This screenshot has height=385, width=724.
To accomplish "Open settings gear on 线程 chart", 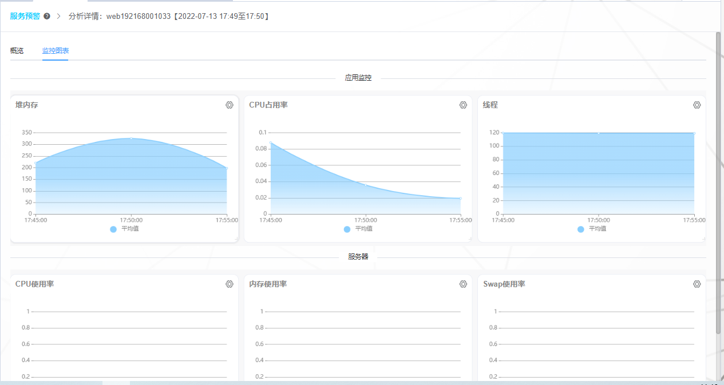I will click(x=697, y=105).
